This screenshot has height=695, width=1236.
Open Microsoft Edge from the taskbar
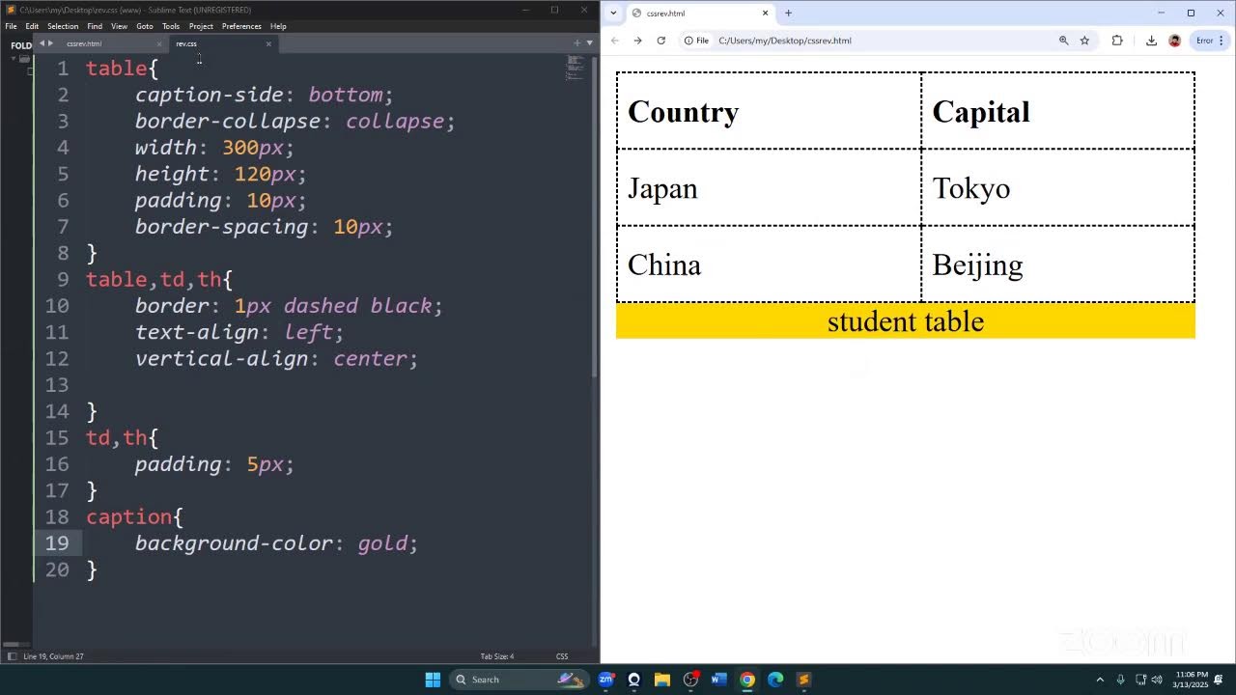775,680
